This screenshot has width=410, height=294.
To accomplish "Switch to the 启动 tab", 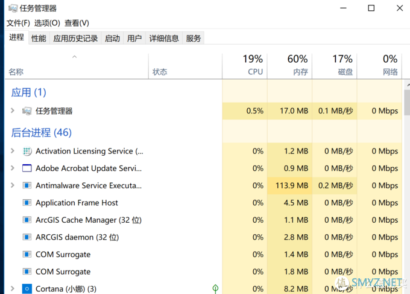I will (112, 39).
